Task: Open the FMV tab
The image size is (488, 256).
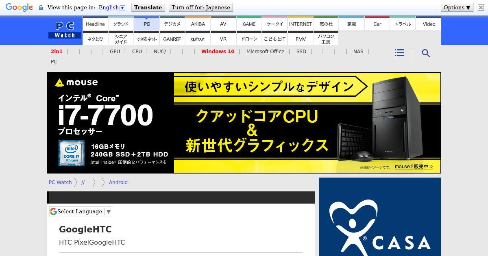Action: 300,39
